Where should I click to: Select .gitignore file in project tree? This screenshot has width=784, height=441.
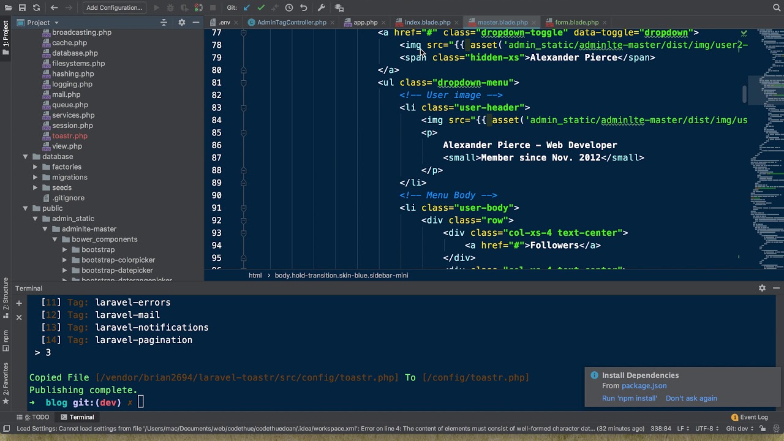68,198
